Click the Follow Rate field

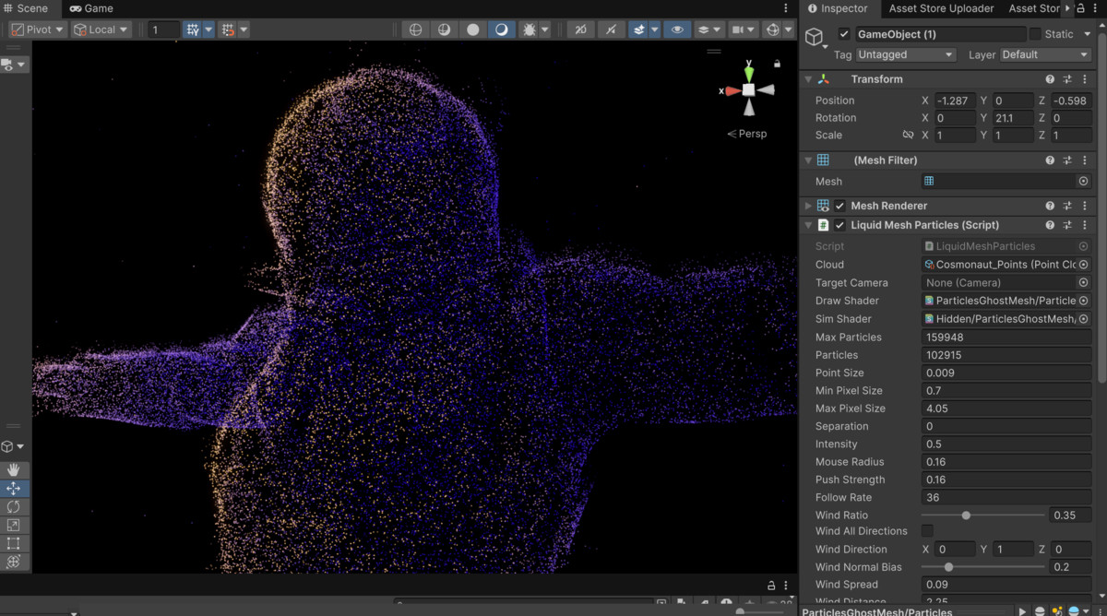tap(1006, 498)
